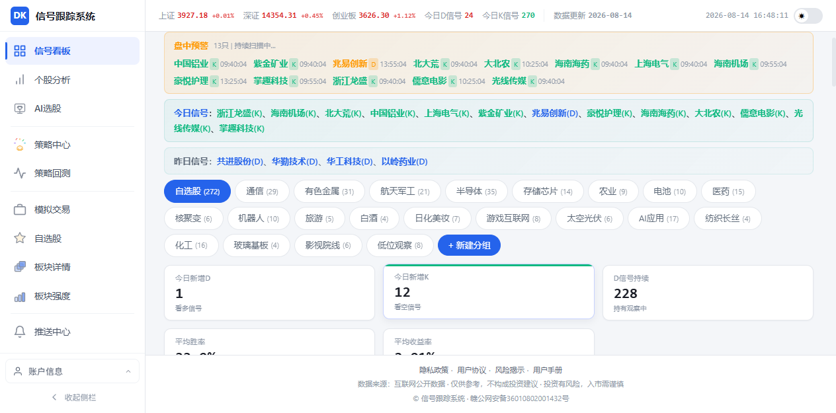Viewport: 836px width, 413px height.
Task: Click 今日K信号 270 counter
Action: [509, 15]
